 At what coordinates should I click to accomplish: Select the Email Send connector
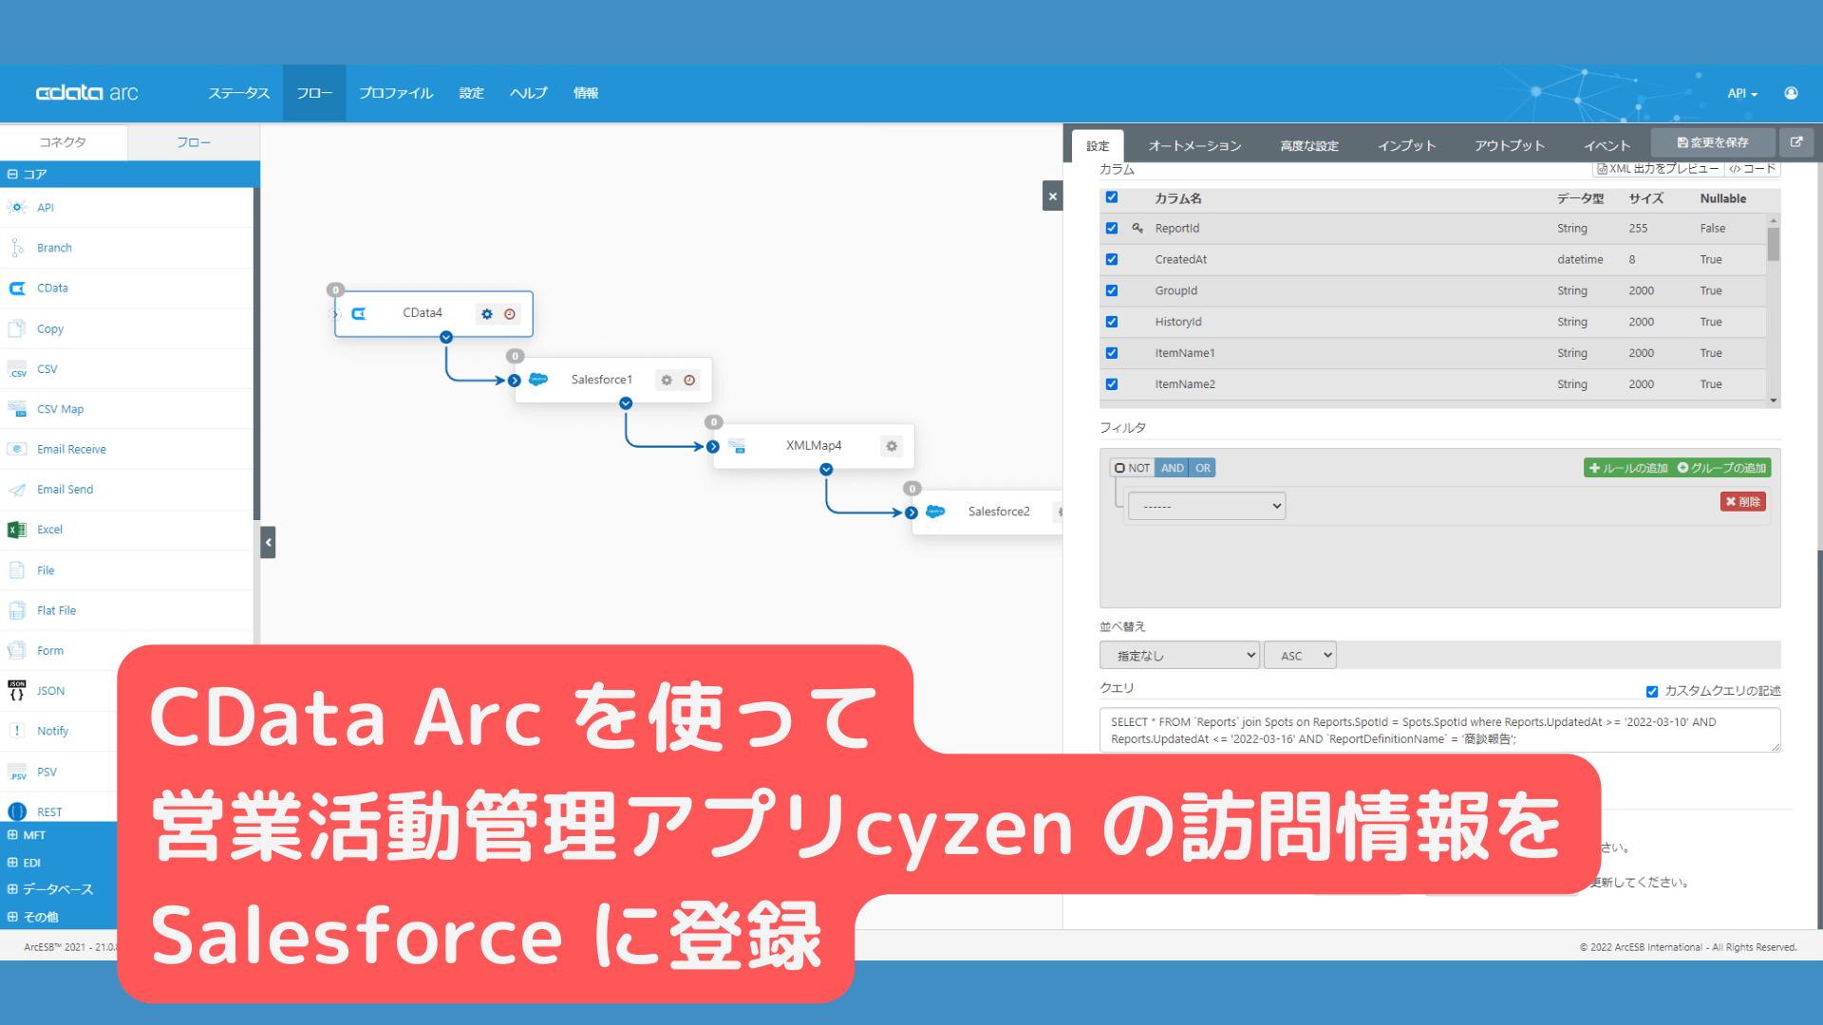64,489
